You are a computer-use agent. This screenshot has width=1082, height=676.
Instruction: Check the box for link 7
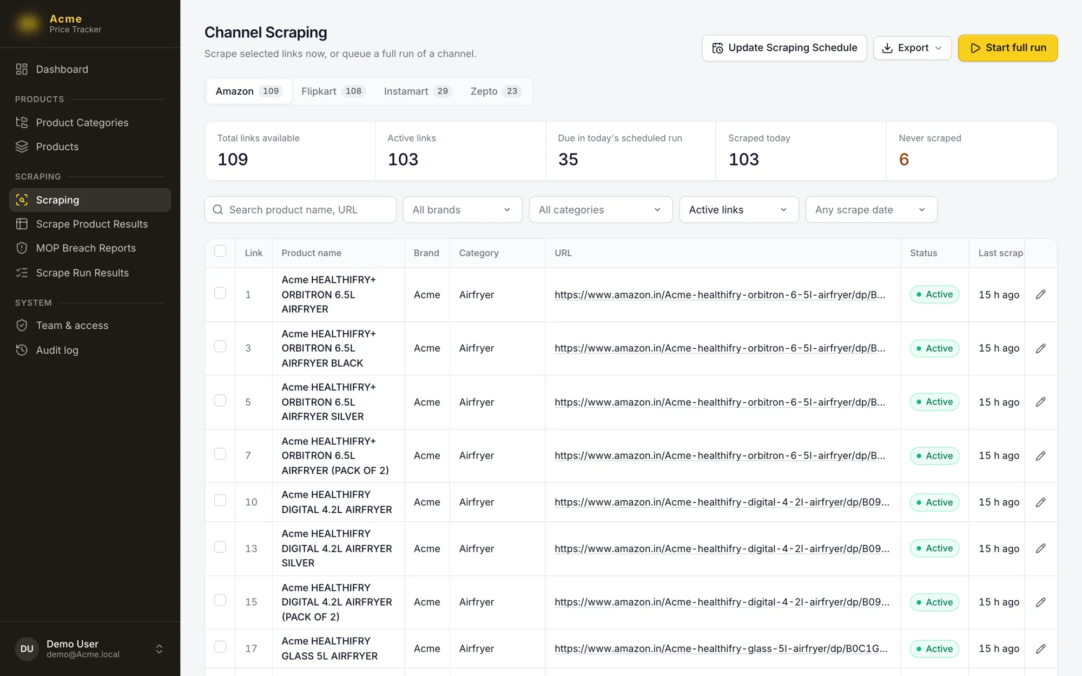click(x=220, y=454)
